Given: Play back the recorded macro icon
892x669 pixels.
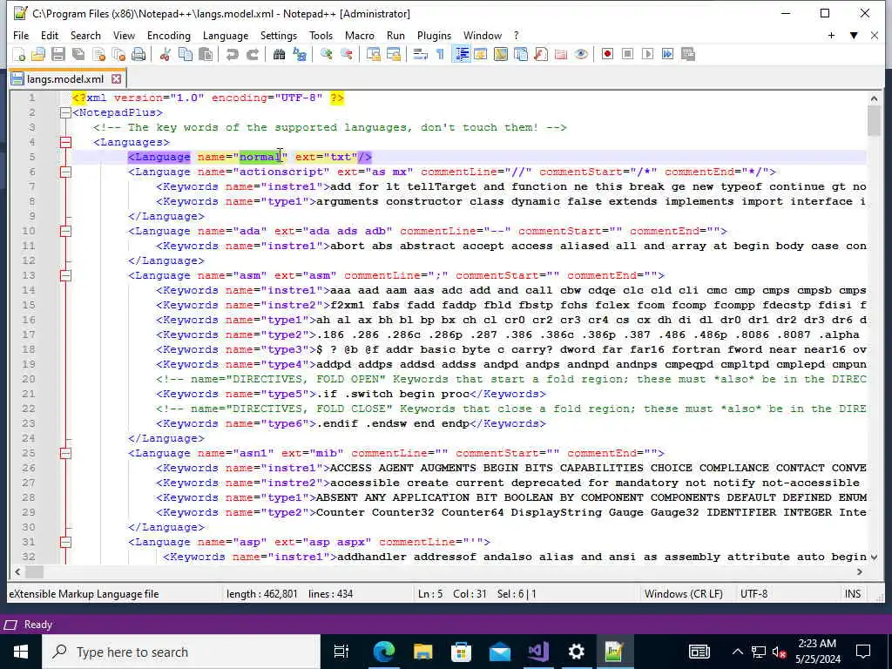Looking at the screenshot, I should 647,54.
